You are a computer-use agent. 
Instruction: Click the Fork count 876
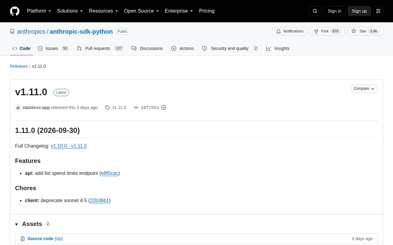tap(335, 31)
